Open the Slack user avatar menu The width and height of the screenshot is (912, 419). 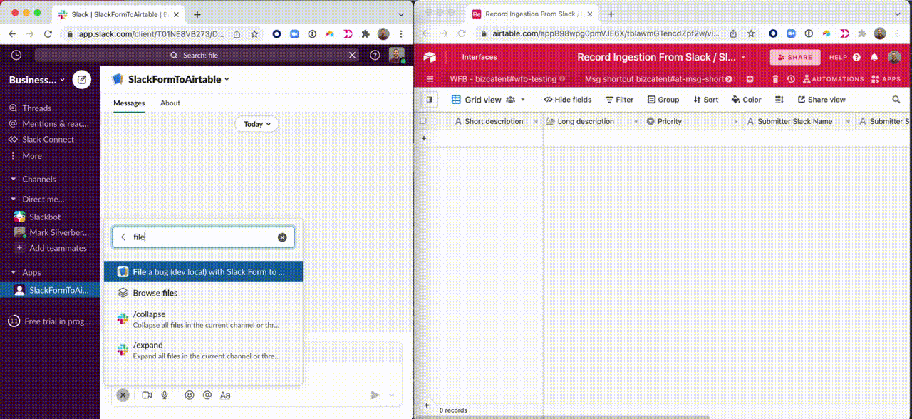396,55
